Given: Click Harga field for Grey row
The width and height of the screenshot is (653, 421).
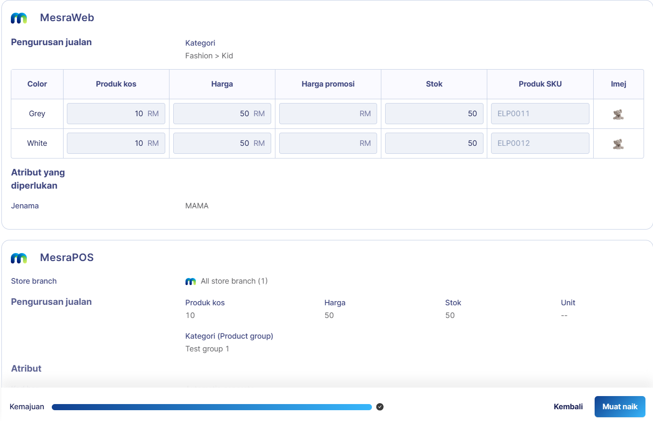Looking at the screenshot, I should click(x=222, y=114).
